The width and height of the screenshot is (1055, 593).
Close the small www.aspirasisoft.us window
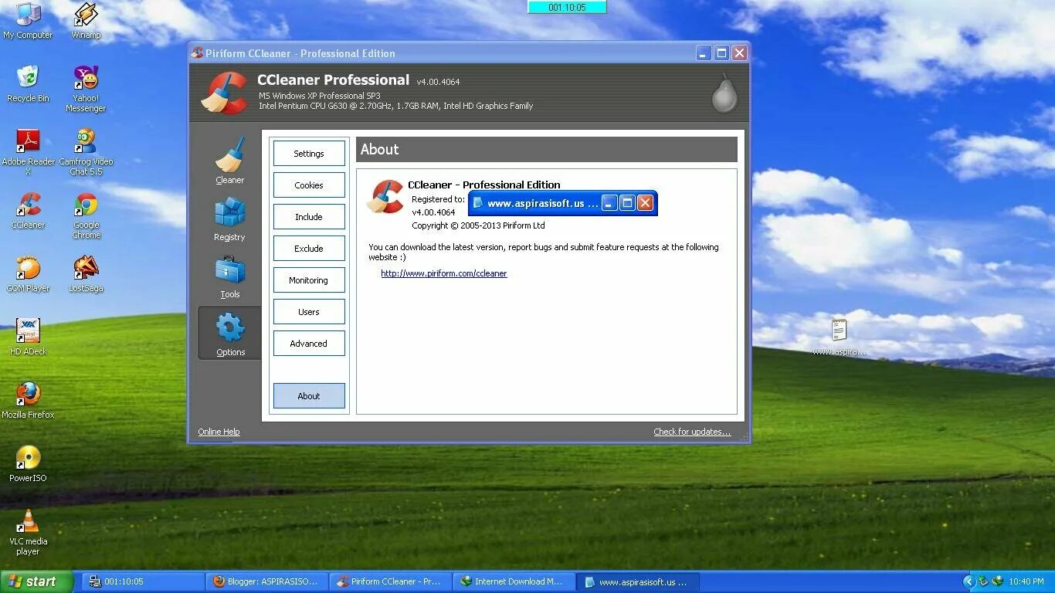tap(646, 203)
